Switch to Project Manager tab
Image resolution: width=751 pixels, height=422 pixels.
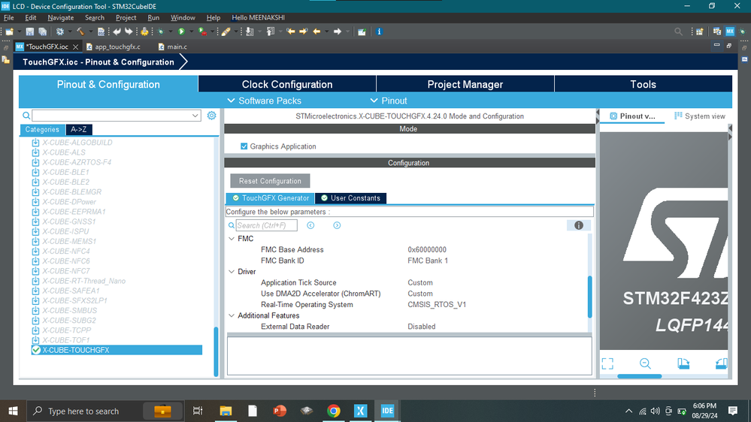[465, 84]
